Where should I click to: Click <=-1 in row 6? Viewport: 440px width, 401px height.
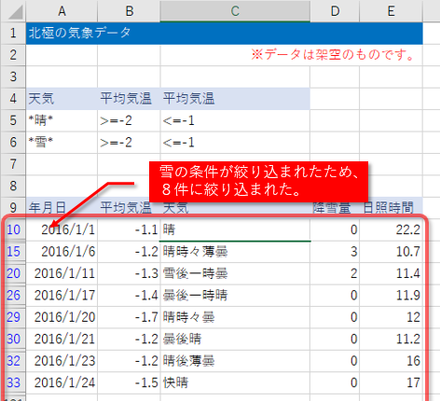tap(235, 143)
